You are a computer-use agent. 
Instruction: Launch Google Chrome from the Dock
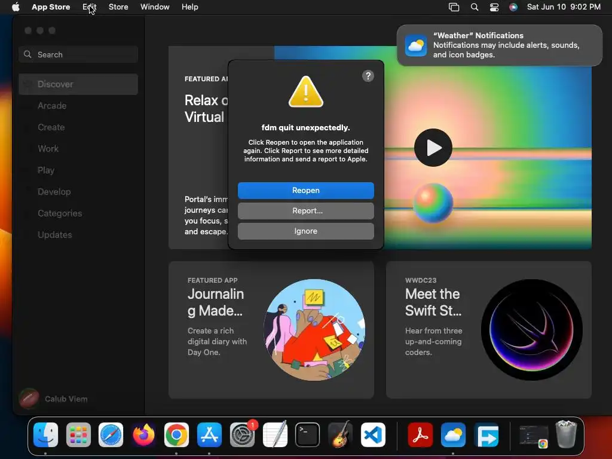tap(176, 434)
